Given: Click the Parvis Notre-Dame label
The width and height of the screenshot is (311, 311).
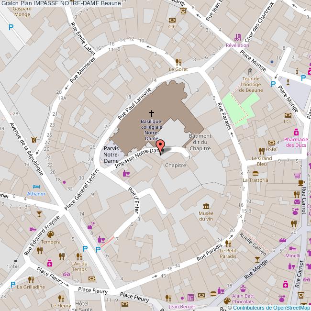Looking at the screenshot, I should pos(111,155).
